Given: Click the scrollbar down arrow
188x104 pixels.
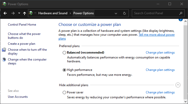Looking at the screenshot, I should point(185,102).
